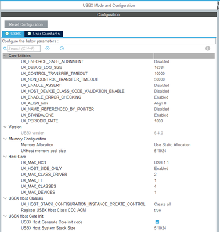Click the Configuration header bar
Viewport: 220px width, 232px height.
coord(109,14)
